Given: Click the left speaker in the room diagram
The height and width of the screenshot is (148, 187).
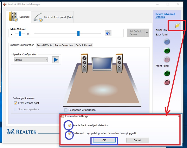Looking at the screenshot, I should coord(85,63).
